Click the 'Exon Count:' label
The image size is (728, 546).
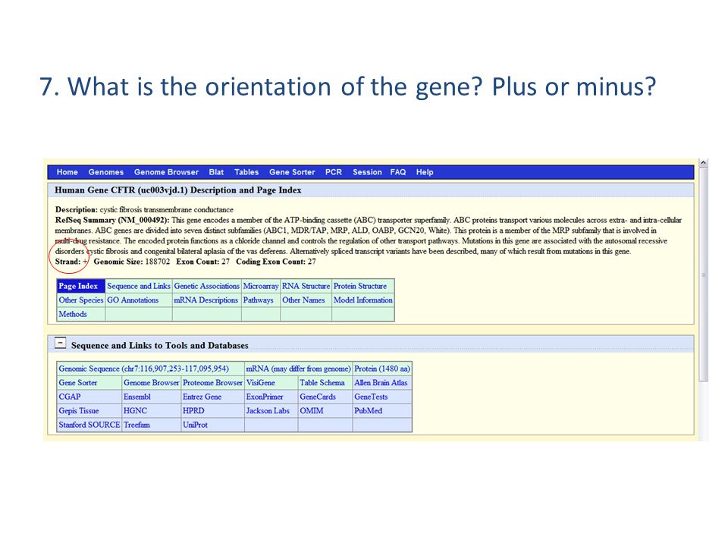[x=198, y=262]
